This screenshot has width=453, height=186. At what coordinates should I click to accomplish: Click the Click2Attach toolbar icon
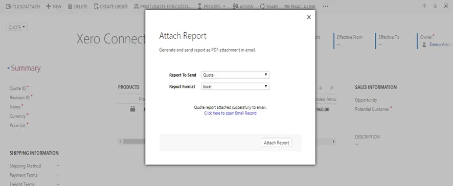click(8, 6)
